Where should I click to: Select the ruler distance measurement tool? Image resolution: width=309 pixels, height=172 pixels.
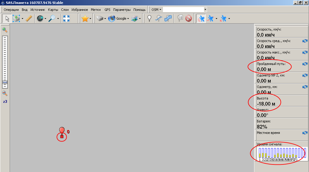(x=29, y=19)
